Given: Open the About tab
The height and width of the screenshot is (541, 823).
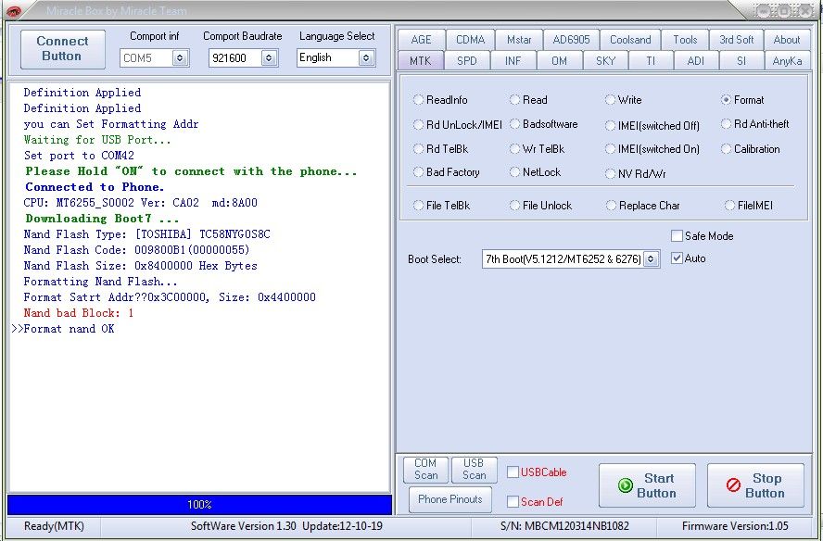Looking at the screenshot, I should click(786, 39).
